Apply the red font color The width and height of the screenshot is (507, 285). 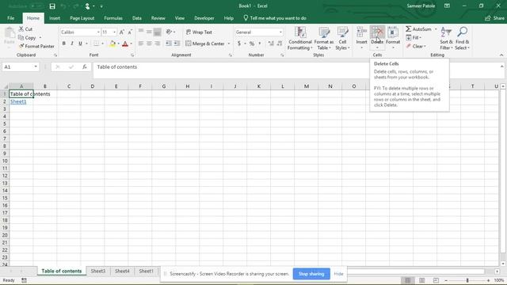click(x=125, y=44)
